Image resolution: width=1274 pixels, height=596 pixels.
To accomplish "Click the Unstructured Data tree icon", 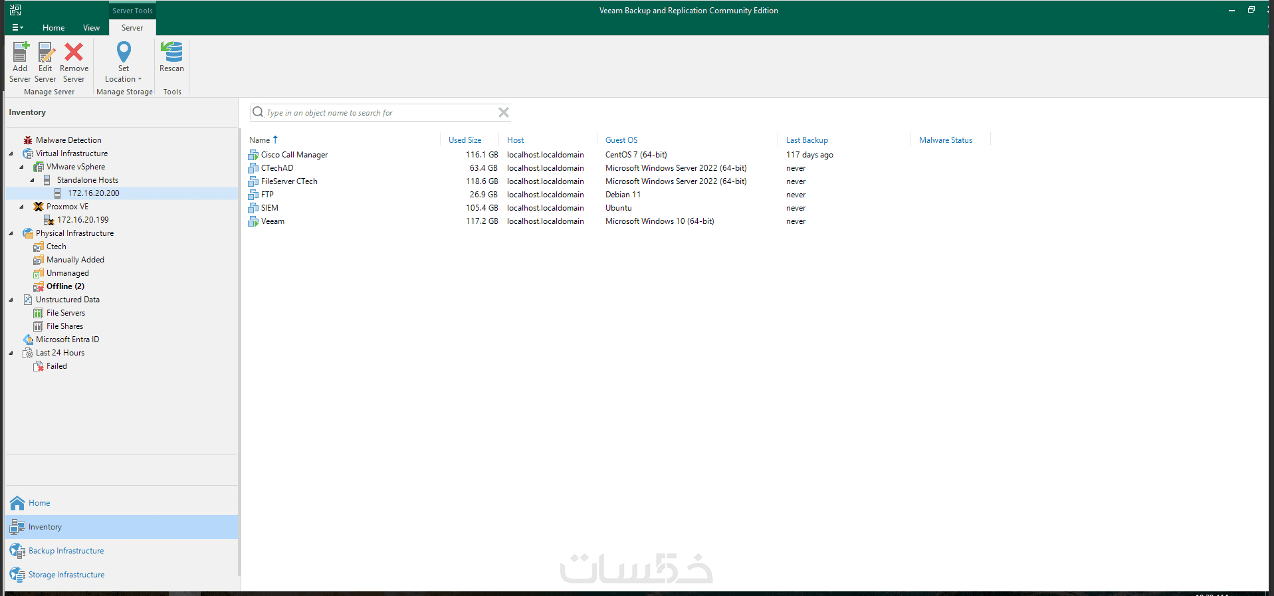I will [28, 300].
